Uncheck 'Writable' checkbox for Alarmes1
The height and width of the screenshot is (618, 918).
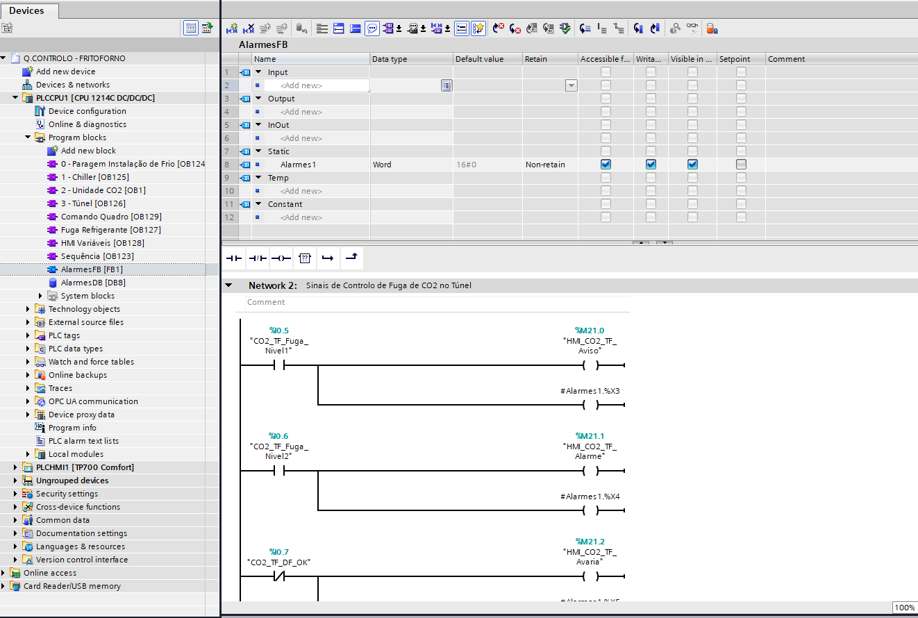pos(651,165)
